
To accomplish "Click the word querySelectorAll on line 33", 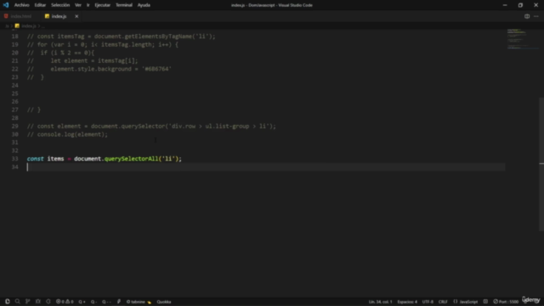I will tap(131, 159).
